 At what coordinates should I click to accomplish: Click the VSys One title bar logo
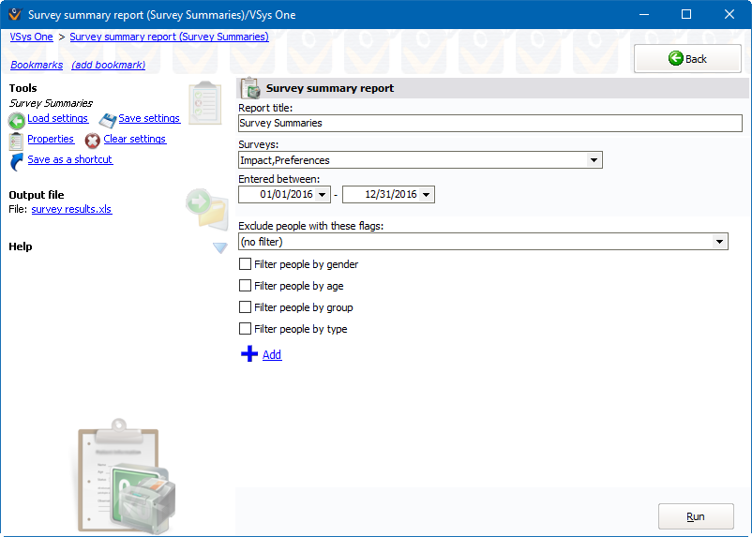pyautogui.click(x=15, y=14)
